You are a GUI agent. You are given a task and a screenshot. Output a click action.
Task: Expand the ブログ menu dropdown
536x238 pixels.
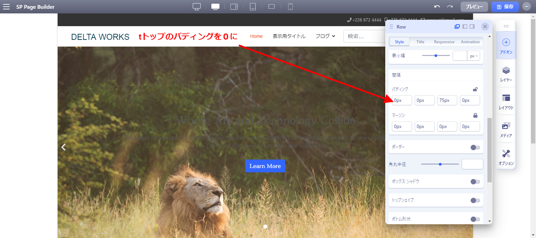click(x=325, y=36)
